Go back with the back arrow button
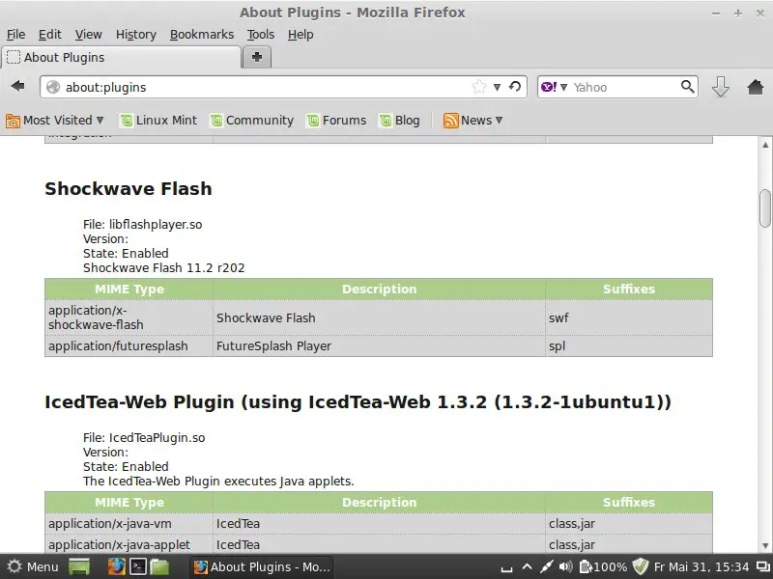This screenshot has height=579, width=773. pos(17,87)
